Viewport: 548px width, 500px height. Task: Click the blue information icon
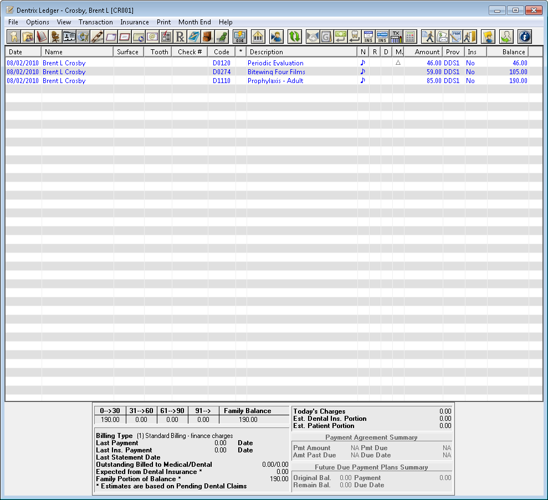click(x=525, y=37)
